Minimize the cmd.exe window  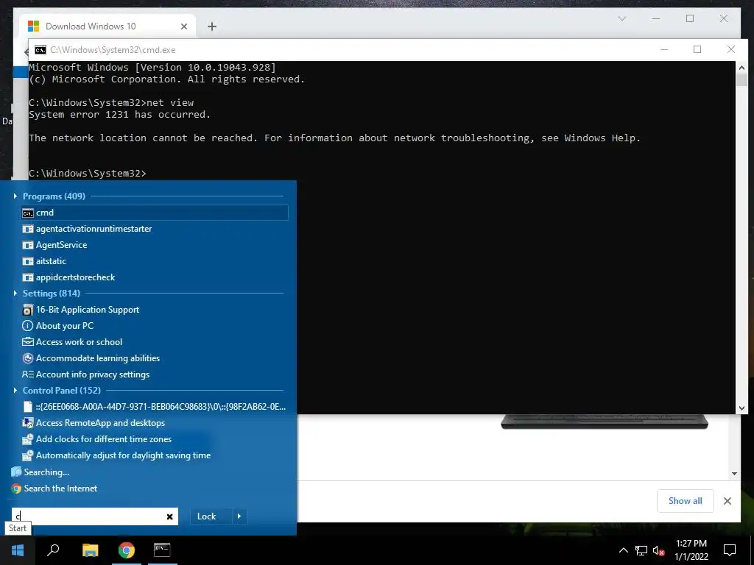click(664, 49)
